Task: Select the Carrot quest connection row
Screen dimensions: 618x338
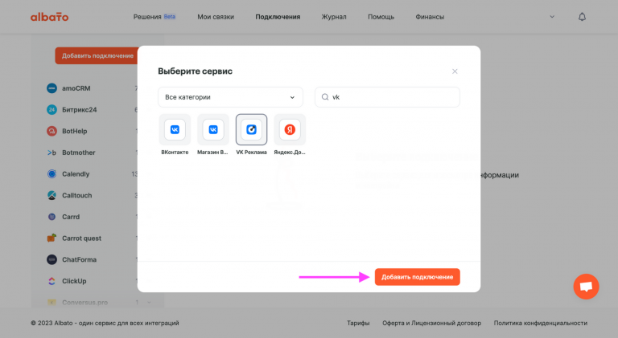Action: 93,238
